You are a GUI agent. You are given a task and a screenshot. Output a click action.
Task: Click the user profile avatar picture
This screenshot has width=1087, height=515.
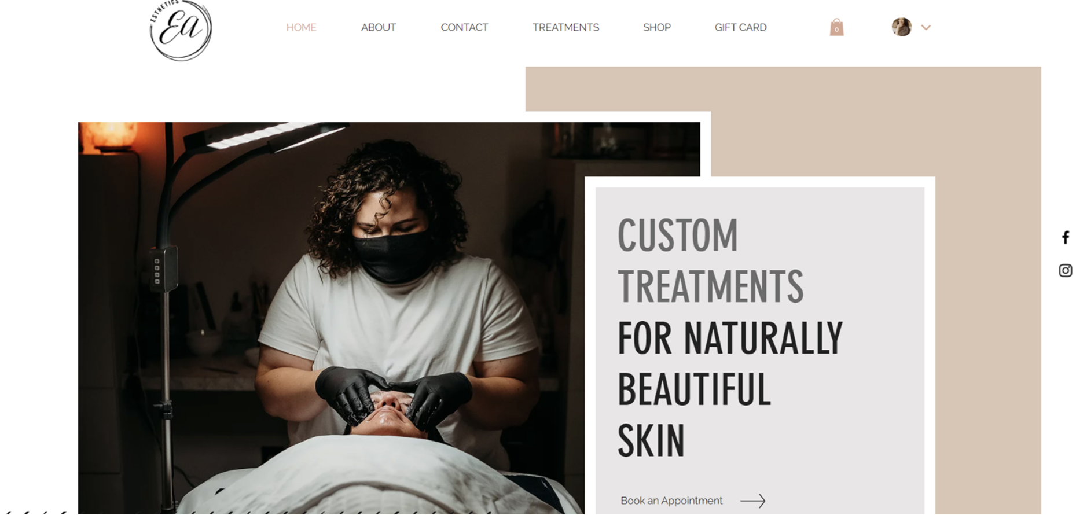point(901,27)
